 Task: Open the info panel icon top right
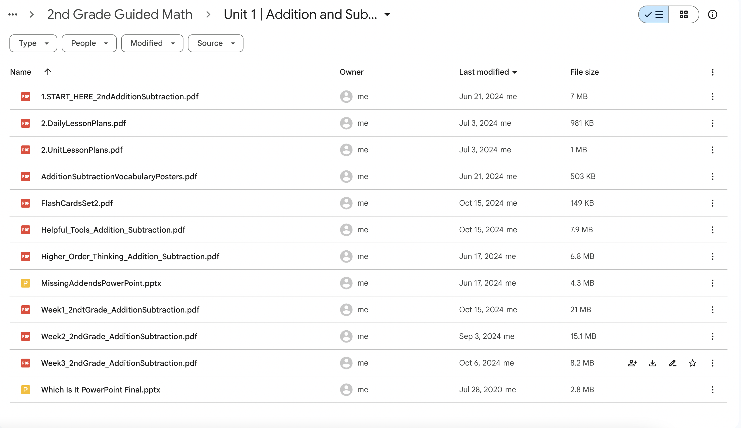pos(713,14)
